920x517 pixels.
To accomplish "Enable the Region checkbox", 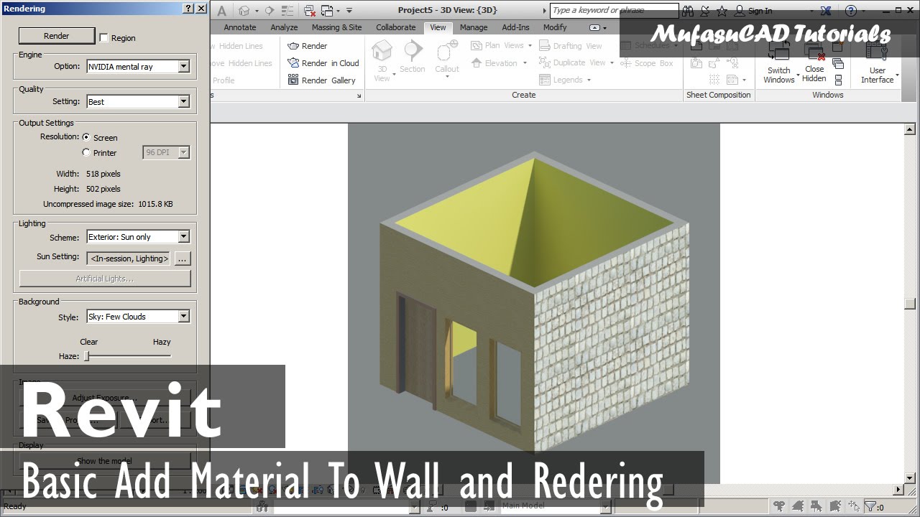I will pos(103,38).
